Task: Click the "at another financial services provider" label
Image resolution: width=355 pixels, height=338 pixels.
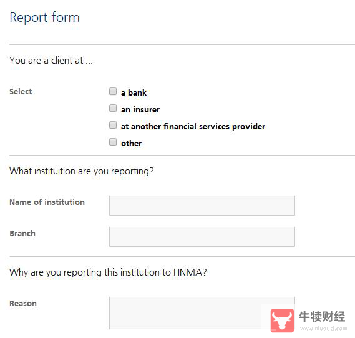Action: [x=193, y=126]
